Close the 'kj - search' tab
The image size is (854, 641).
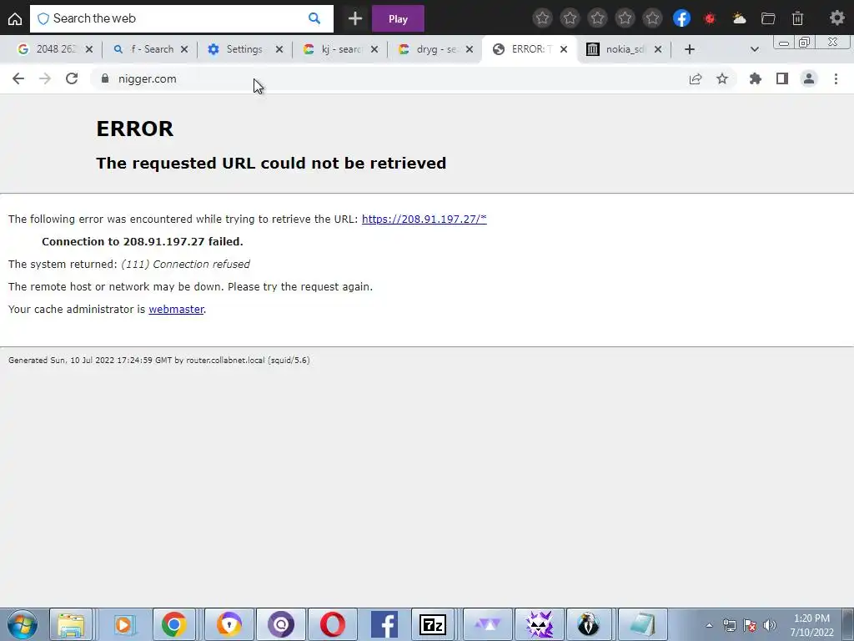(x=374, y=49)
